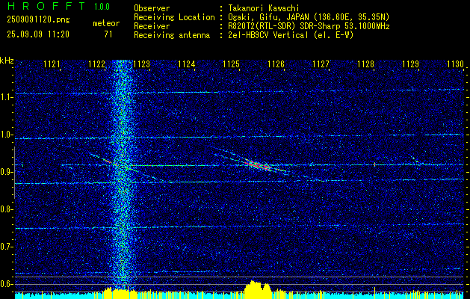Click the 1129 time marker
470x299 pixels.
pyautogui.click(x=410, y=64)
